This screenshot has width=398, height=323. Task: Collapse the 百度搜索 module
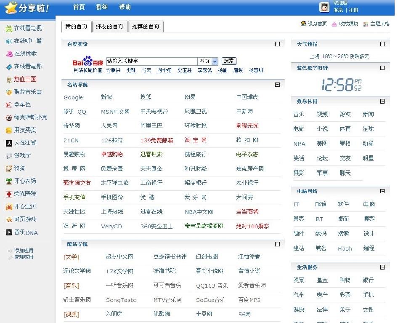click(277, 44)
